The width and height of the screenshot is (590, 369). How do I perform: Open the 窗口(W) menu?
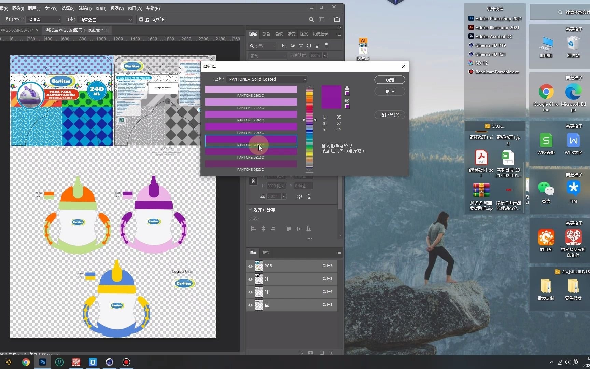(135, 8)
